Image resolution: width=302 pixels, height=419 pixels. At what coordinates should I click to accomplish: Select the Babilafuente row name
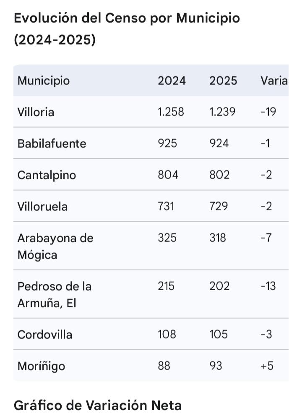tap(52, 144)
